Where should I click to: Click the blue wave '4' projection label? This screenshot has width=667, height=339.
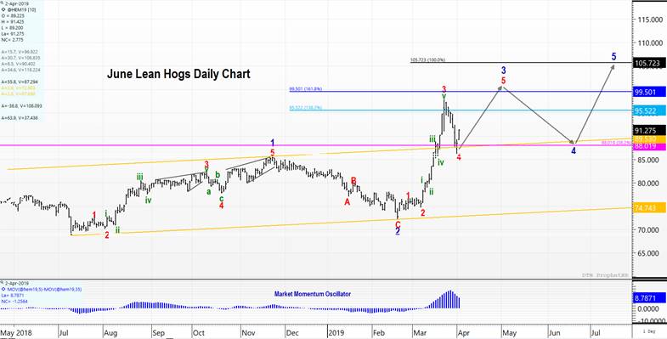click(574, 151)
